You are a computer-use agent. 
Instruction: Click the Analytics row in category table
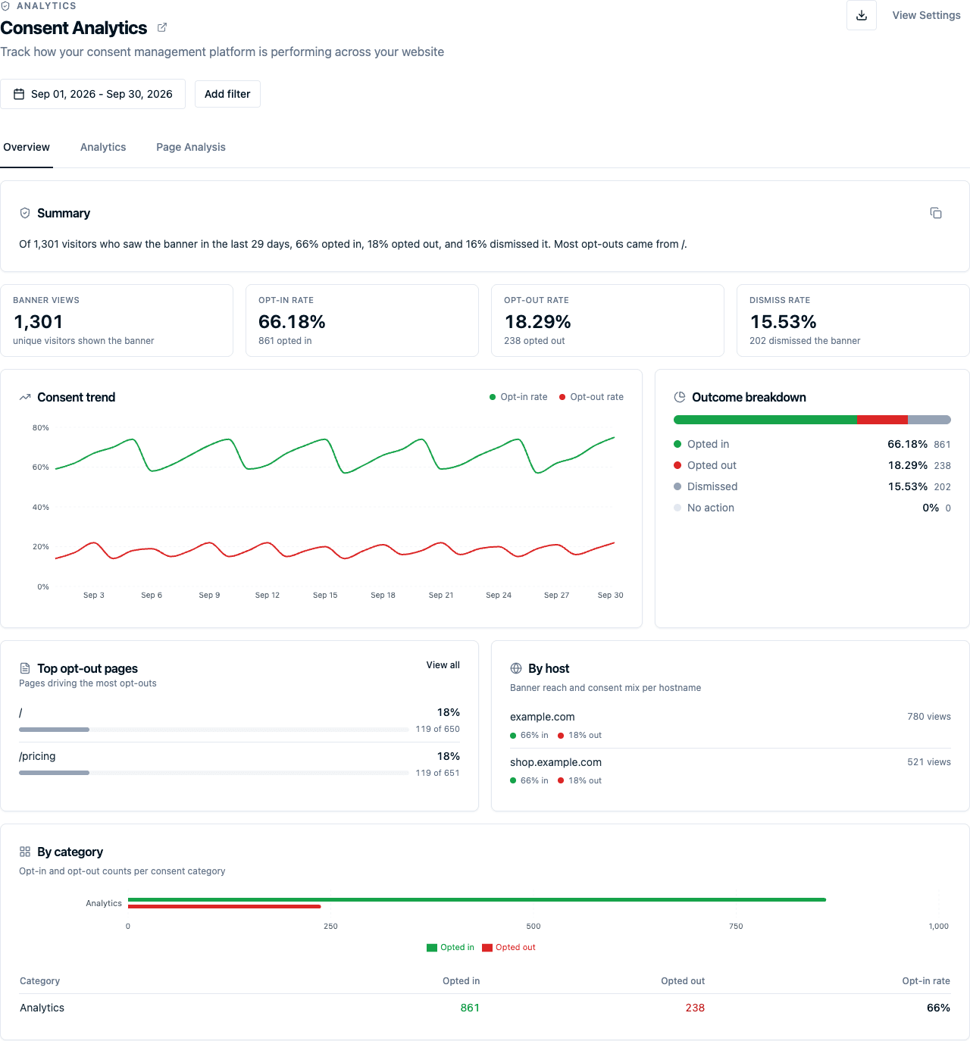485,1008
